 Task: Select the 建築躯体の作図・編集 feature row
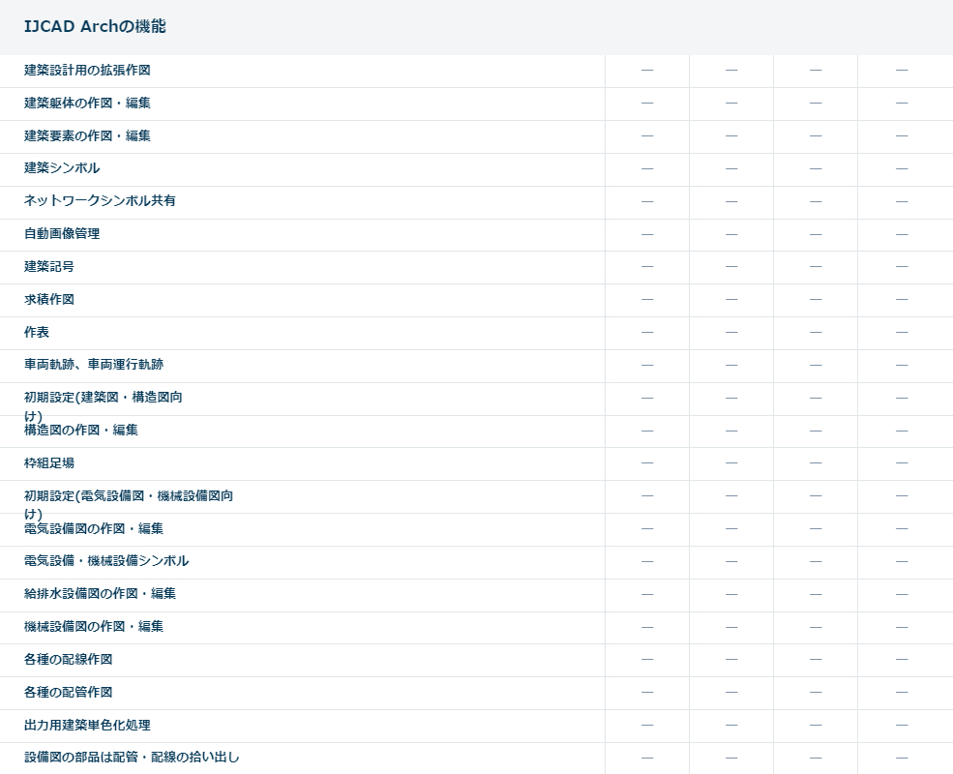click(87, 104)
